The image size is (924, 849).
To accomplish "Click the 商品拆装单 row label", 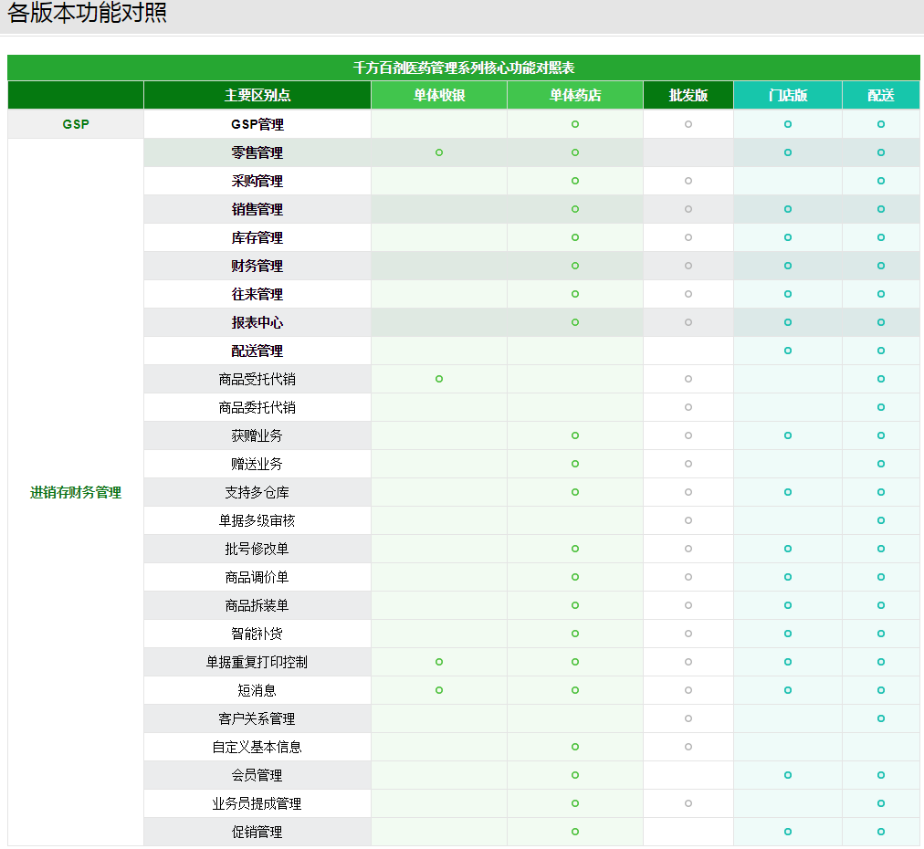I will click(x=257, y=605).
